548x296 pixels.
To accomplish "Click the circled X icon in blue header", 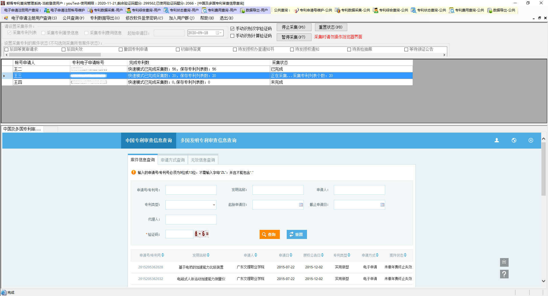I will tap(531, 140).
